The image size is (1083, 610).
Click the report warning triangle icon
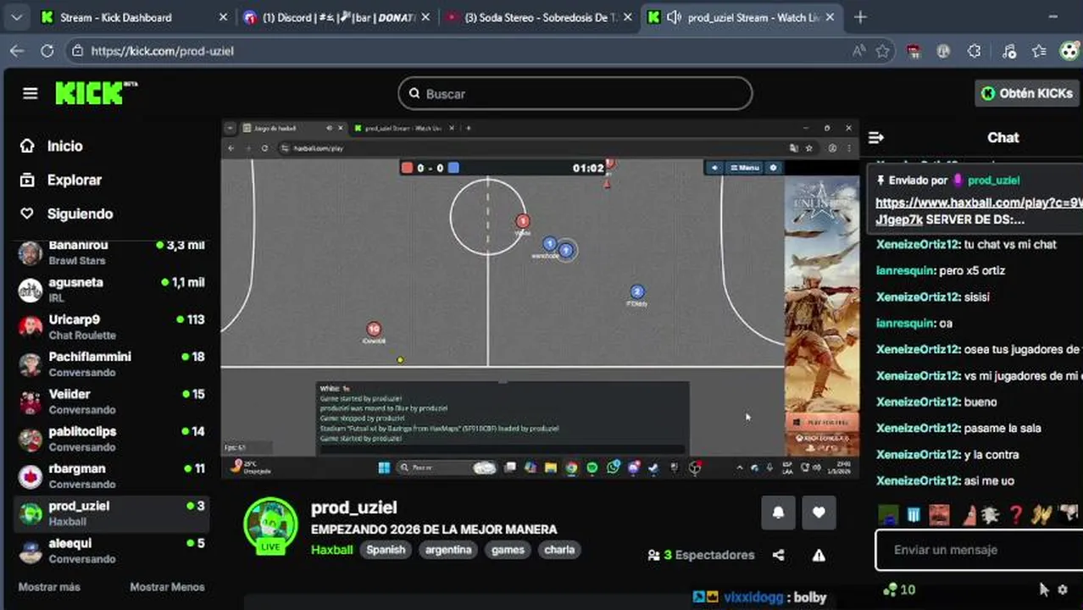819,555
